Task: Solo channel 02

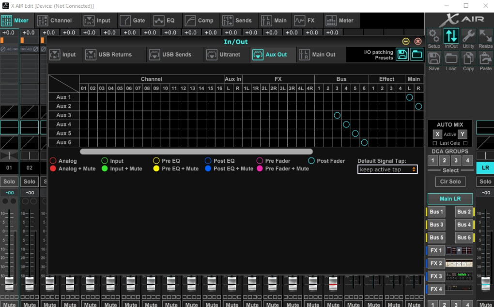Action: click(29, 182)
